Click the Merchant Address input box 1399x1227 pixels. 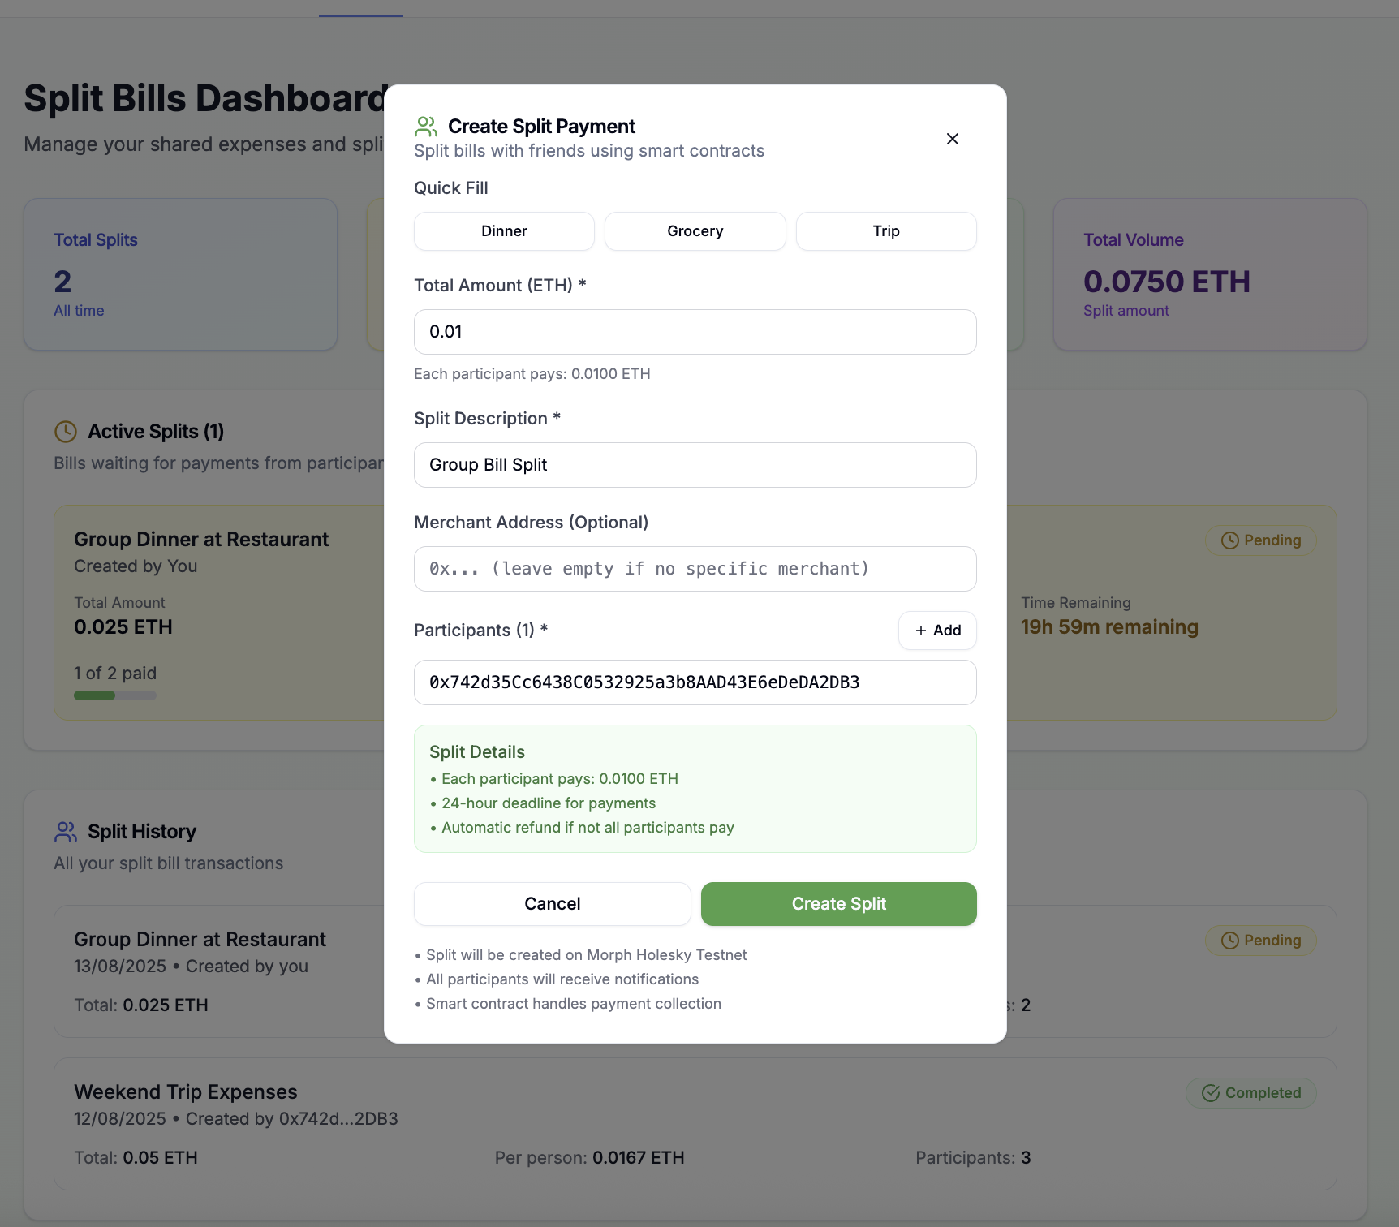pyautogui.click(x=695, y=569)
